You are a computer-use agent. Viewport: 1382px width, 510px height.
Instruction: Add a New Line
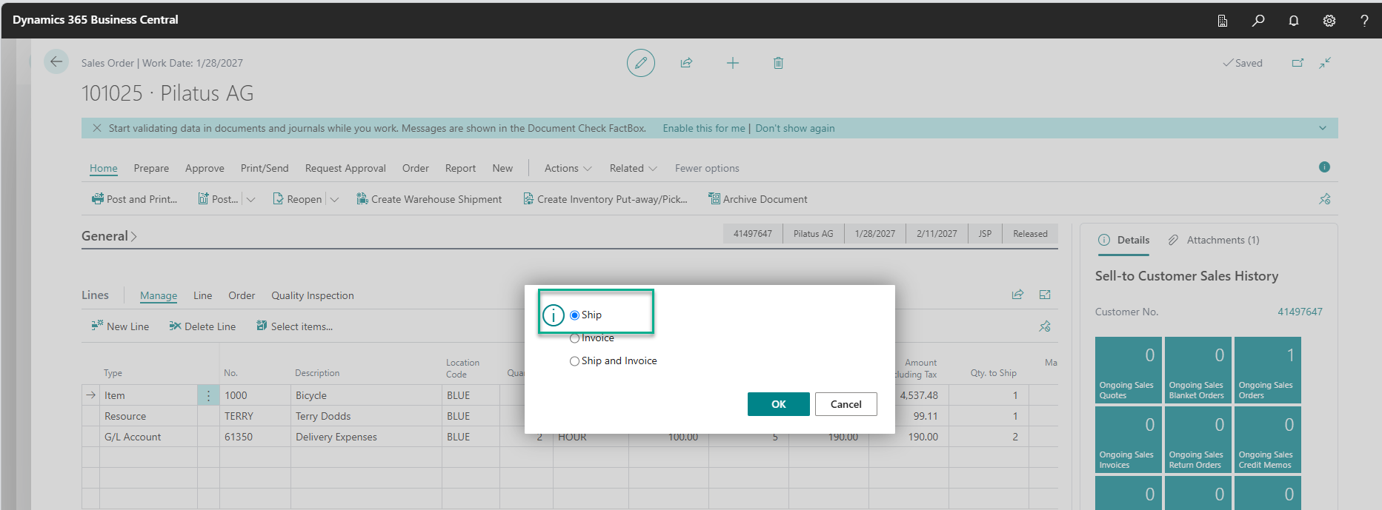click(120, 326)
